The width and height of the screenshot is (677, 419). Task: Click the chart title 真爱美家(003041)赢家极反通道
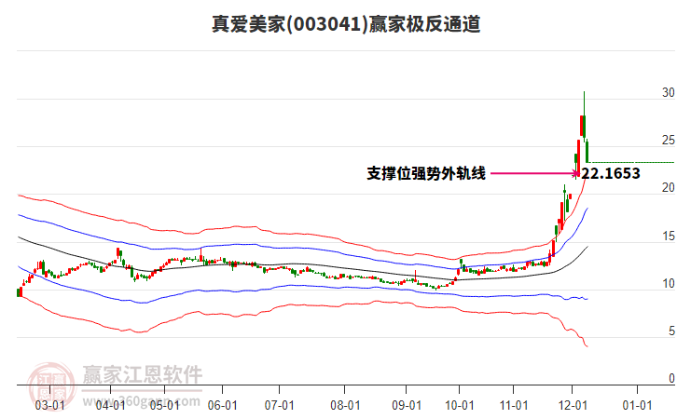tap(346, 24)
